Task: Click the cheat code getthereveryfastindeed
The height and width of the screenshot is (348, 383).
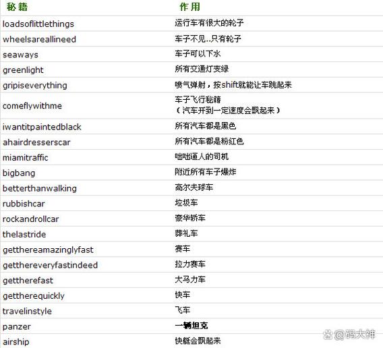Action: (50, 265)
